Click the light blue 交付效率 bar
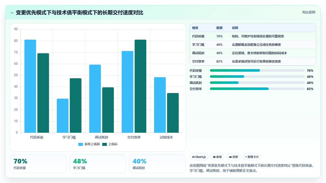 tap(127, 92)
